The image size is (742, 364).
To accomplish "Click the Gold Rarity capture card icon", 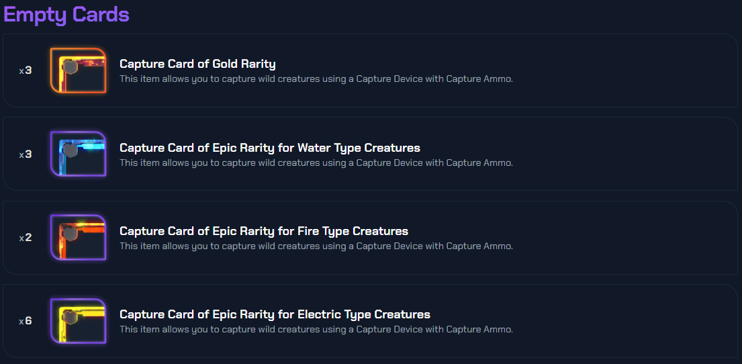I will 79,71.
